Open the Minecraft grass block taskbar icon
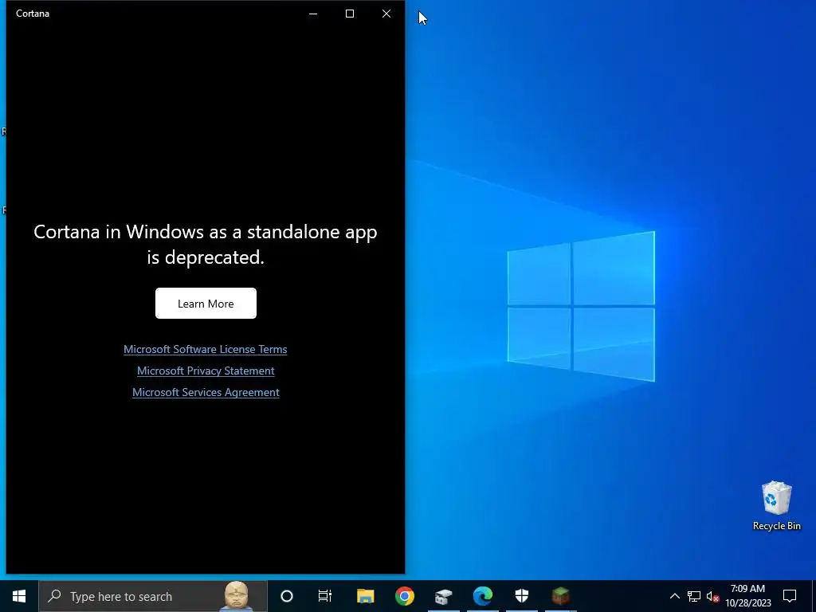This screenshot has height=612, width=816. point(560,596)
